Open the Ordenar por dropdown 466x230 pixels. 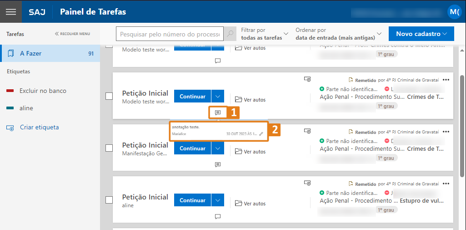(x=339, y=34)
